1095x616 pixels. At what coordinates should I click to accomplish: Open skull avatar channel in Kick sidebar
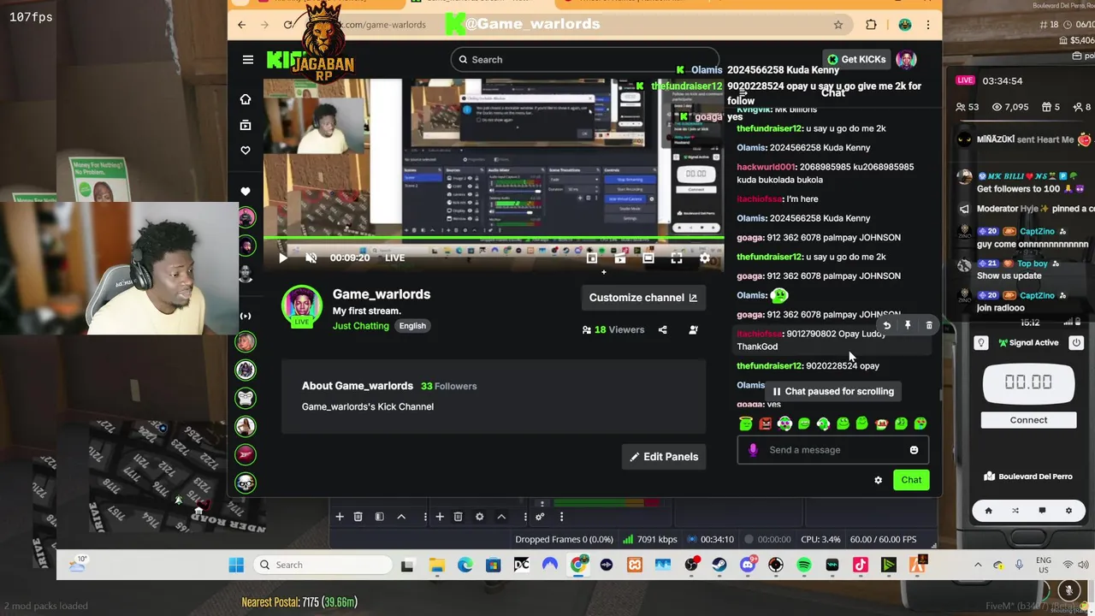[246, 483]
